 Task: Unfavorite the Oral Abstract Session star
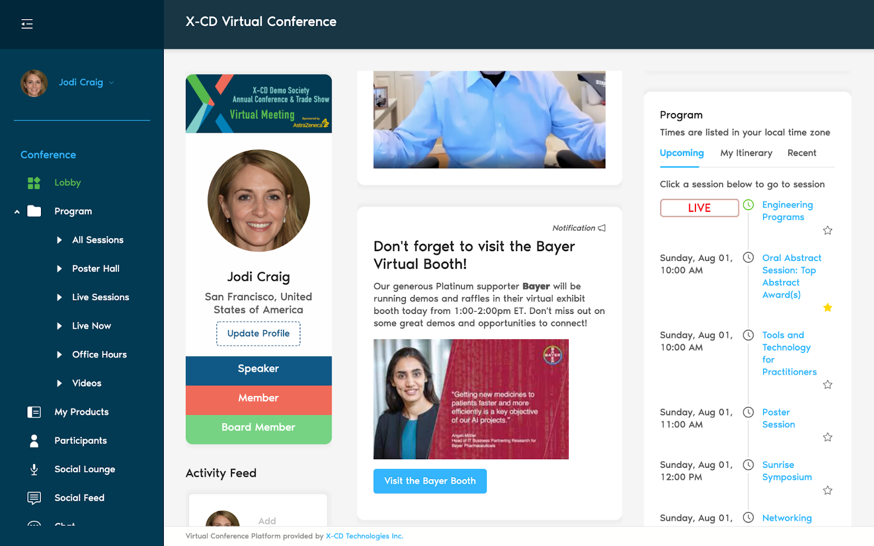(x=828, y=307)
